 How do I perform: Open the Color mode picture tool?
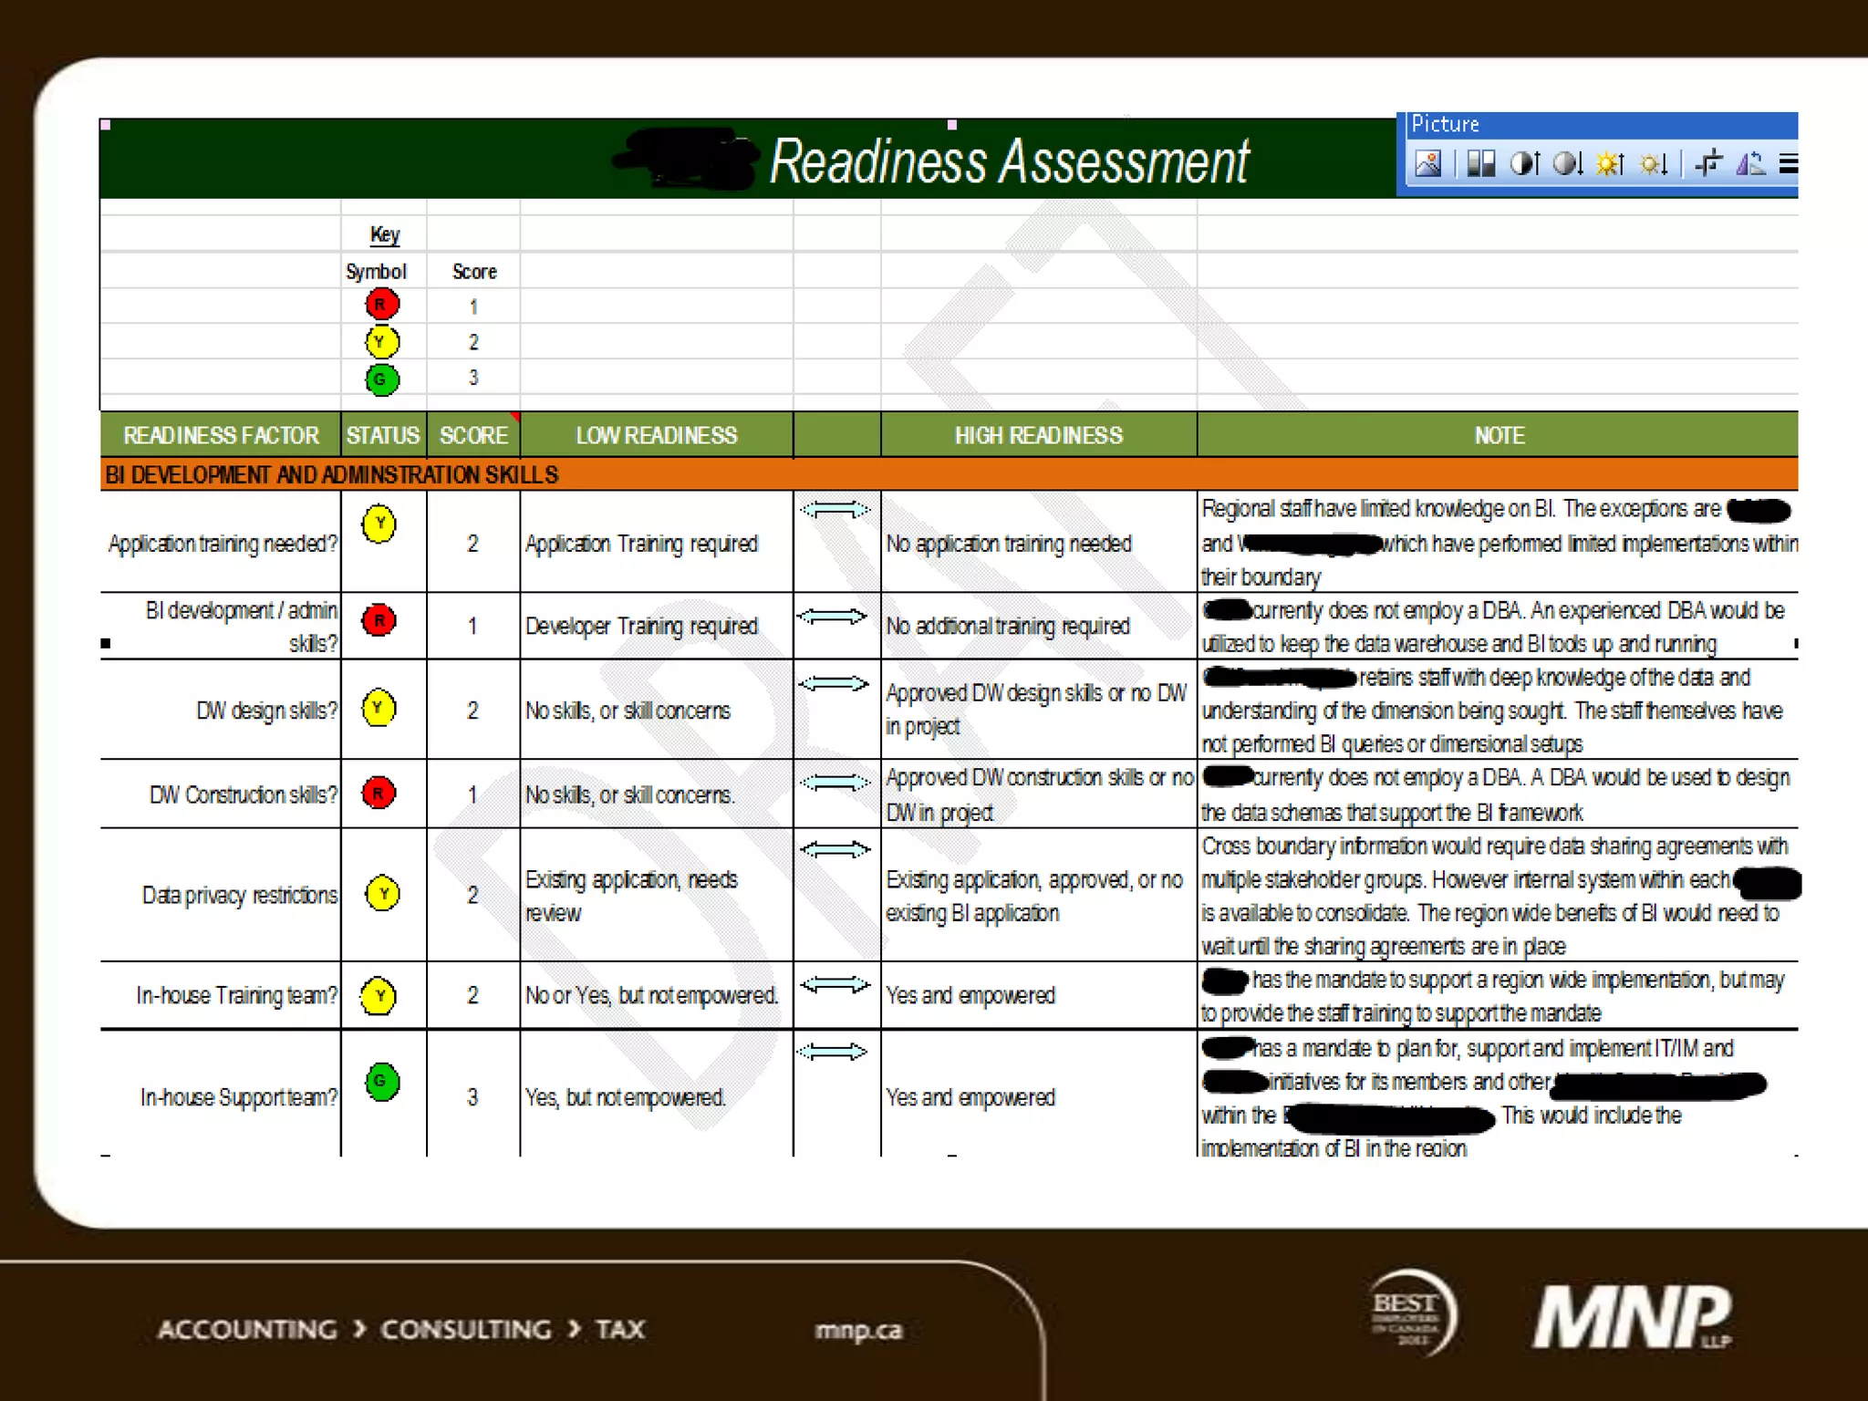1481,164
